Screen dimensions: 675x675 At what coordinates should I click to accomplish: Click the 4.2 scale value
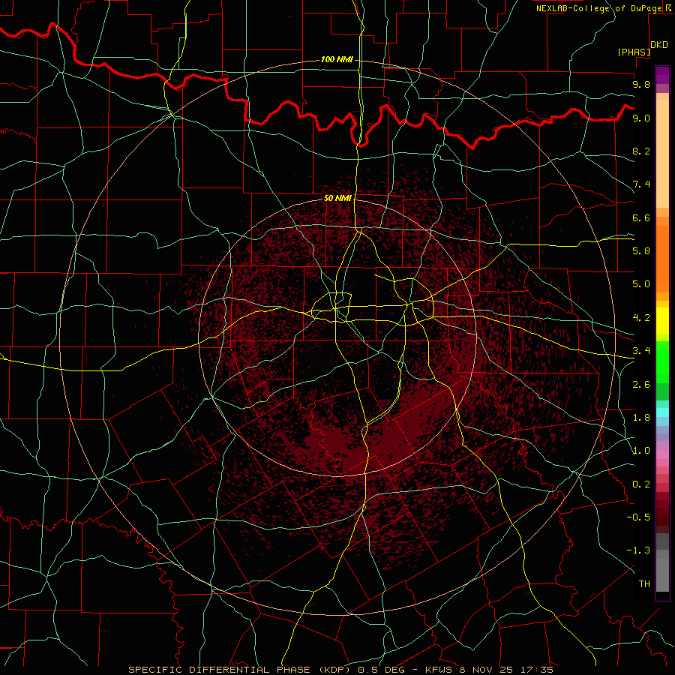point(641,318)
